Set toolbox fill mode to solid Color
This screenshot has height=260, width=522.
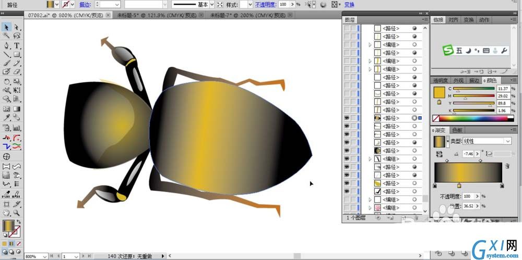coord(5,244)
